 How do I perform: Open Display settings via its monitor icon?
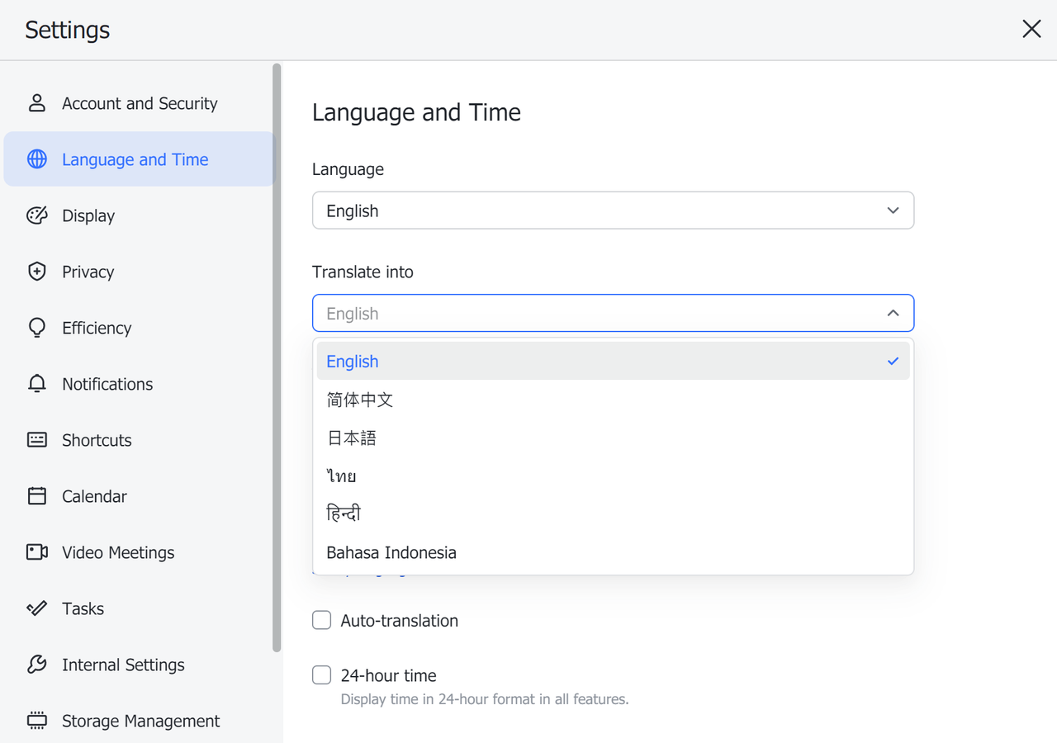tap(36, 215)
